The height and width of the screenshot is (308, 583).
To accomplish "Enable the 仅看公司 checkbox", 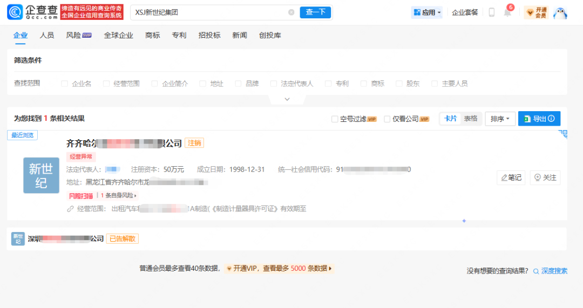I will 387,119.
